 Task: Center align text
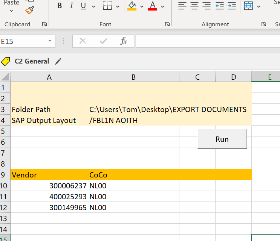(x=194, y=6)
